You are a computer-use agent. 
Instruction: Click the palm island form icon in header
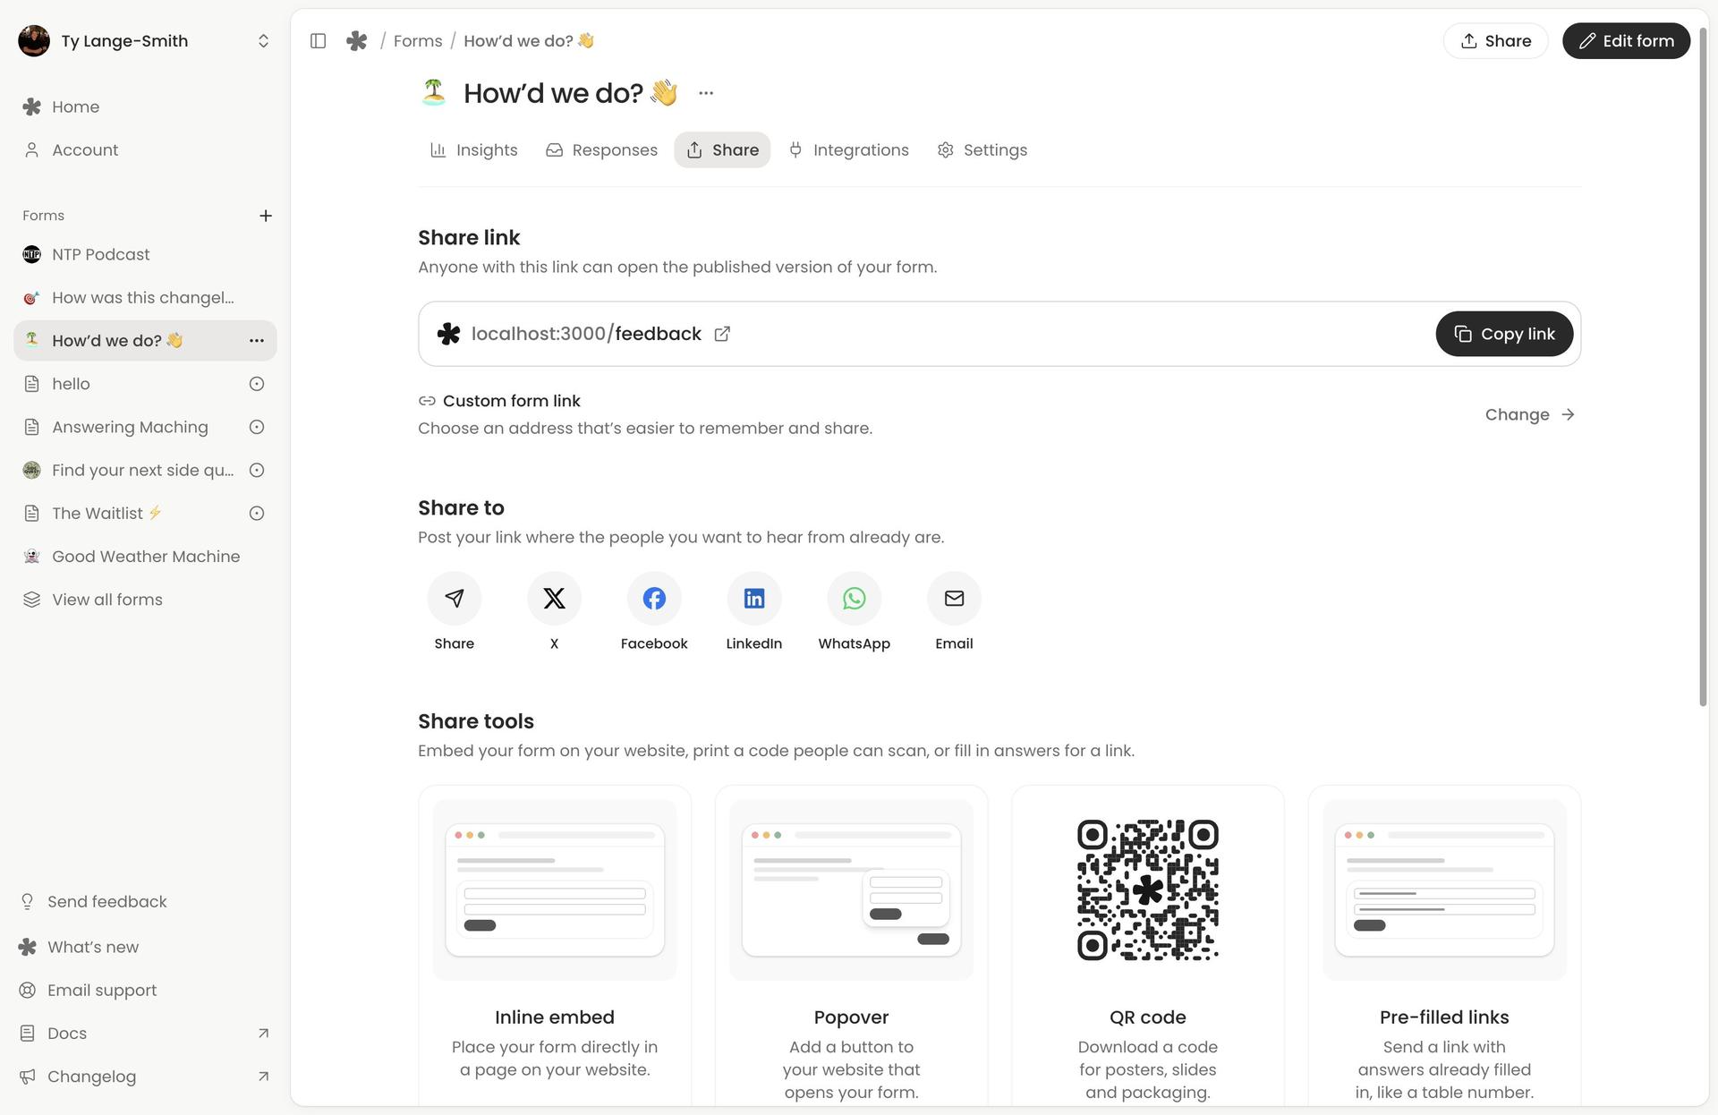[x=434, y=92]
